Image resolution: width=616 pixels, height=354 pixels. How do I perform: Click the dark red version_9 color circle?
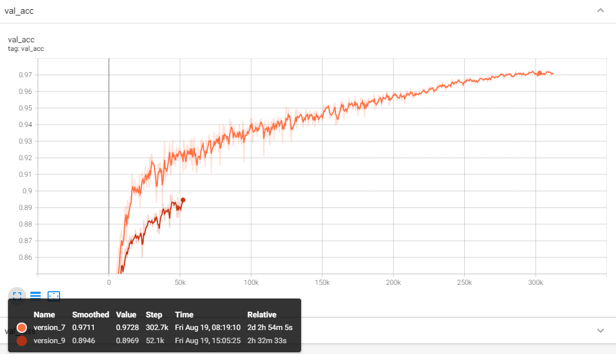(22, 341)
